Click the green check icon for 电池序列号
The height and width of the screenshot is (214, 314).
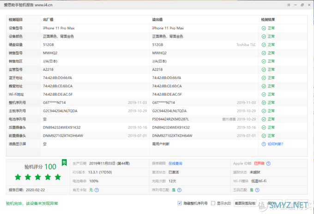264,119
